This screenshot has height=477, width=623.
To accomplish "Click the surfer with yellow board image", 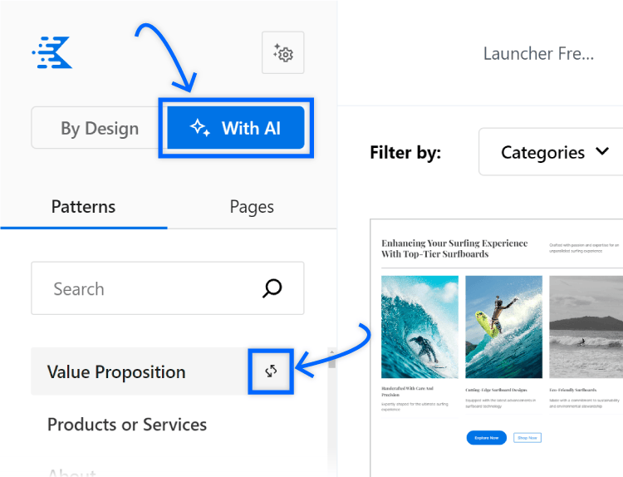I will tap(504, 327).
